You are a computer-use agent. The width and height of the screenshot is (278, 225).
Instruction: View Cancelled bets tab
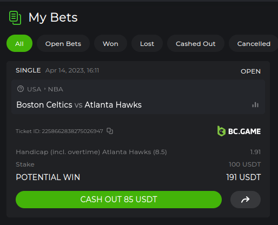coord(254,43)
